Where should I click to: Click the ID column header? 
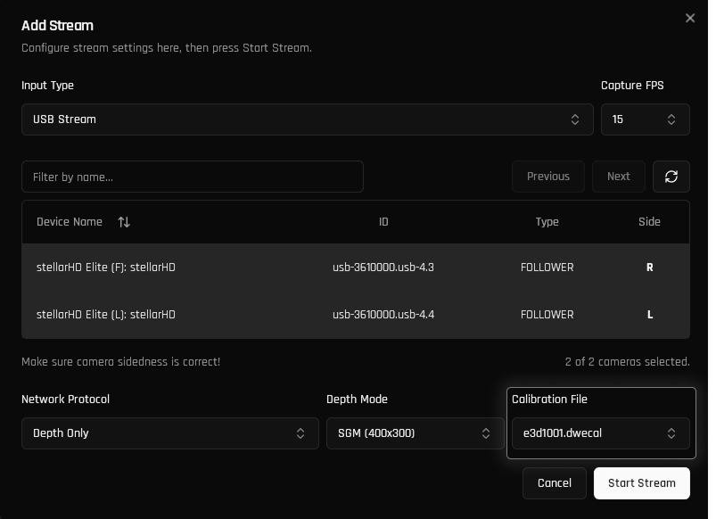(383, 222)
